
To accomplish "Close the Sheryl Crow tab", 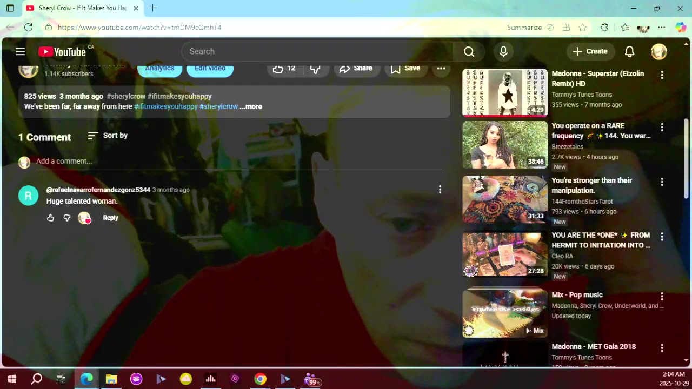I will [x=136, y=8].
